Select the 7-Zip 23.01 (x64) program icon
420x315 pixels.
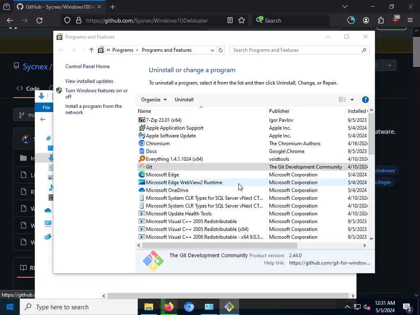tap(142, 120)
